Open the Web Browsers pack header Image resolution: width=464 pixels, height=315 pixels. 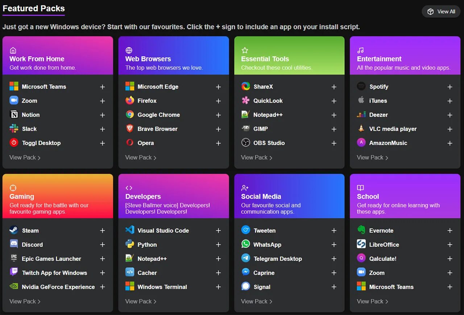pyautogui.click(x=174, y=55)
